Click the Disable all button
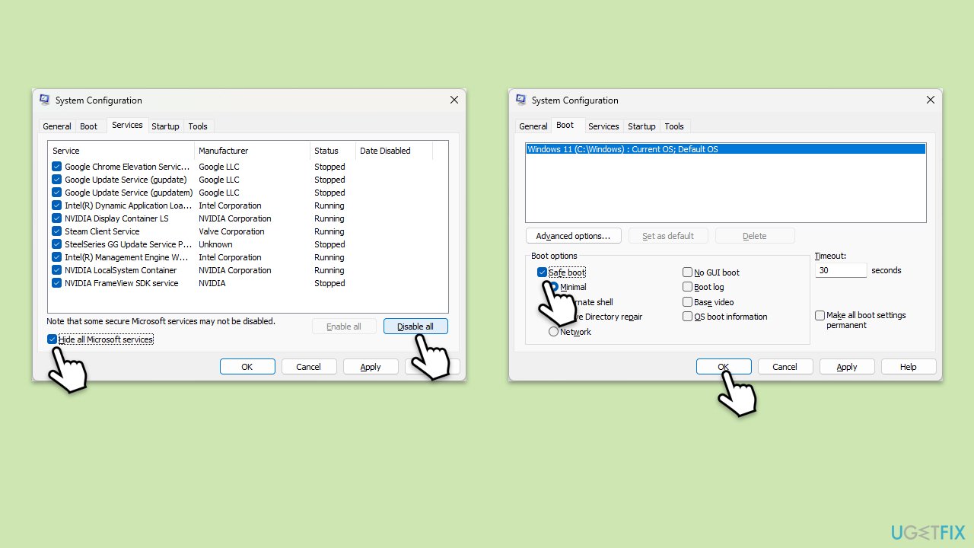The image size is (974, 548). click(x=415, y=327)
